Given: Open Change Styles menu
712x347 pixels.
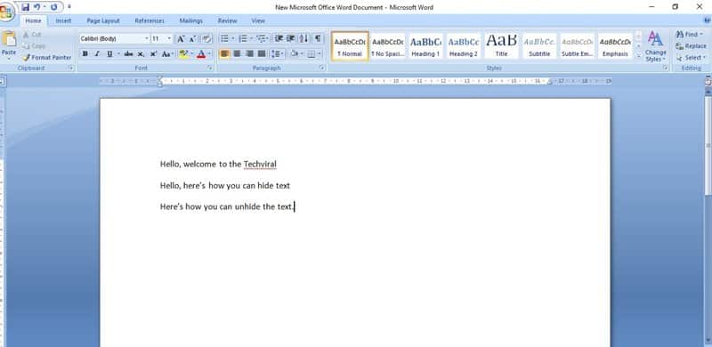Looking at the screenshot, I should [655, 46].
